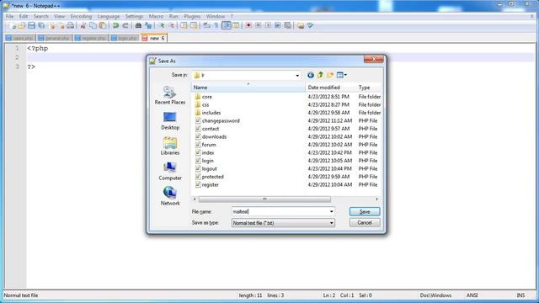Click the Cancel button in dialog
Viewport: 539px width, 303px height.
pos(365,222)
